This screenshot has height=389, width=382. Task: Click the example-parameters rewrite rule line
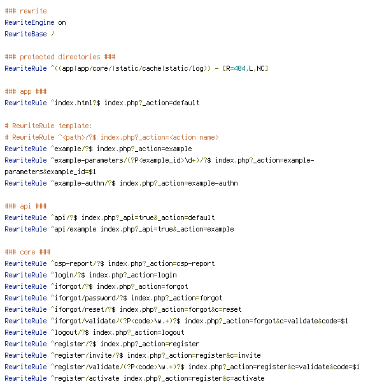159,160
